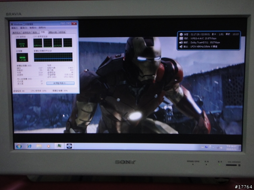Click the uptime value 0:00:12:06
Screen dimensions: 254x190
[69, 75]
